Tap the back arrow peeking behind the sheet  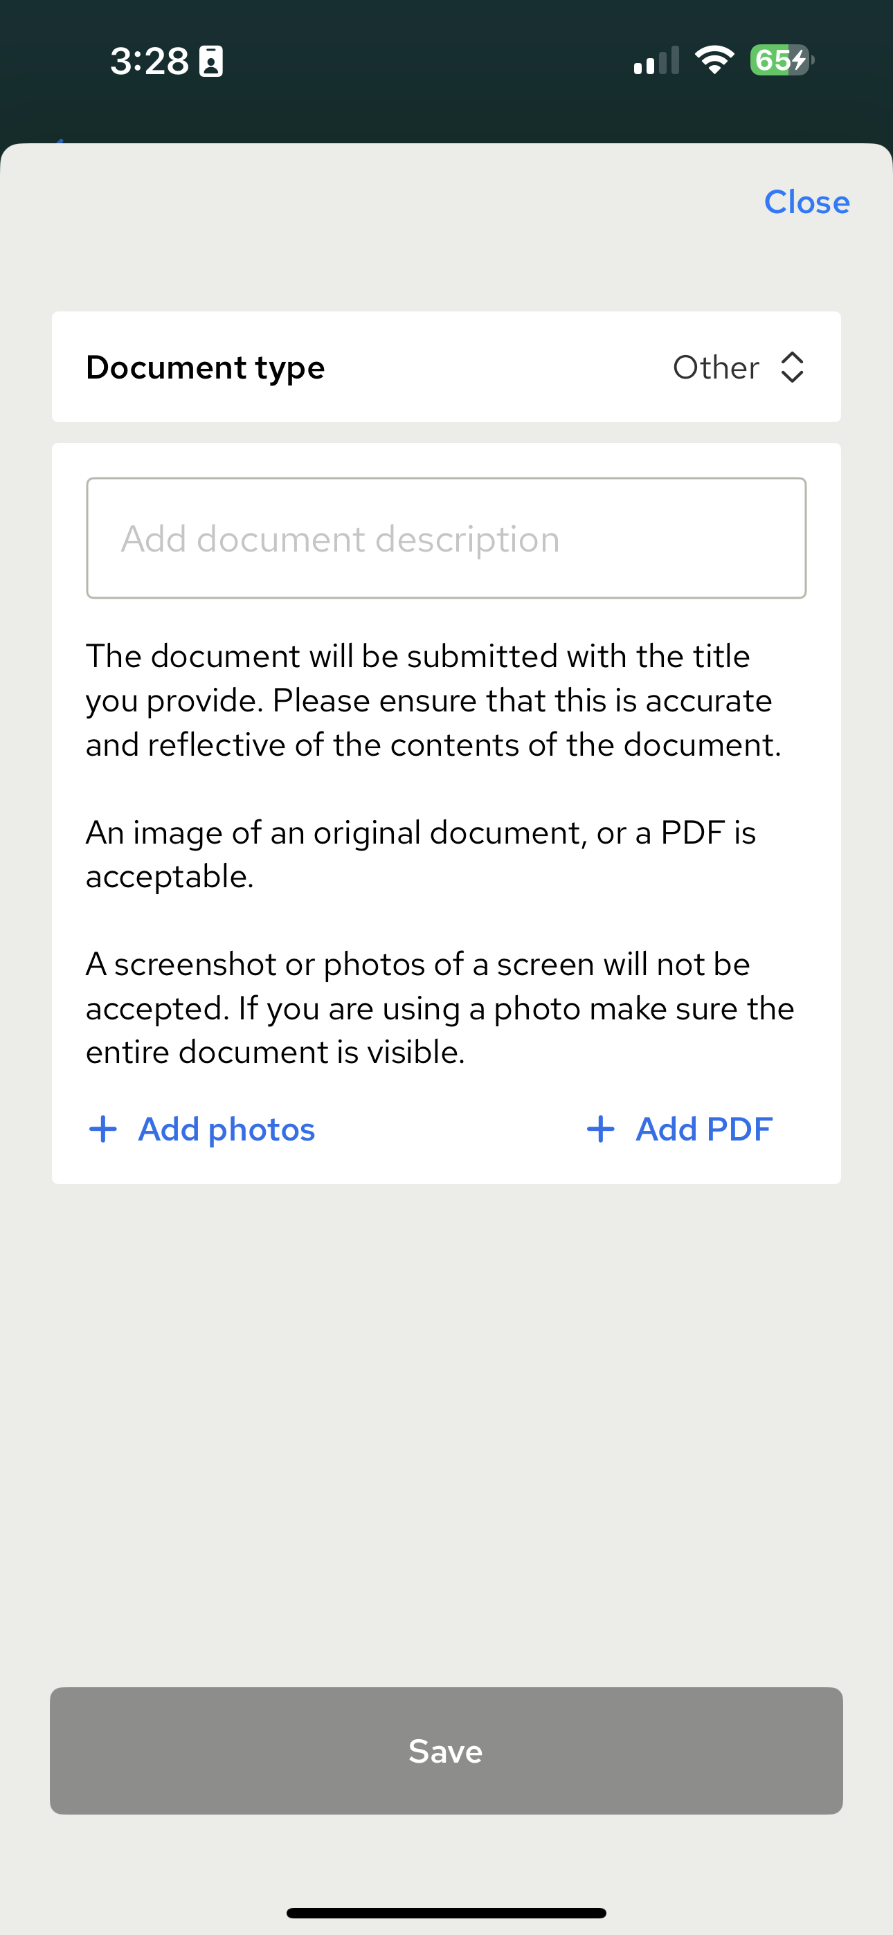coord(59,140)
